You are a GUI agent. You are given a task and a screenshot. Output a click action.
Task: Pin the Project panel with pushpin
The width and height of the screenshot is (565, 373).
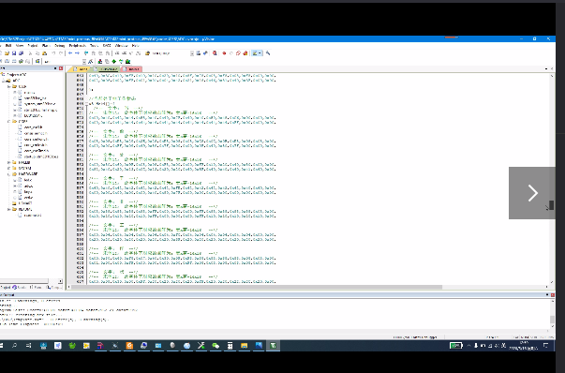[x=55, y=68]
